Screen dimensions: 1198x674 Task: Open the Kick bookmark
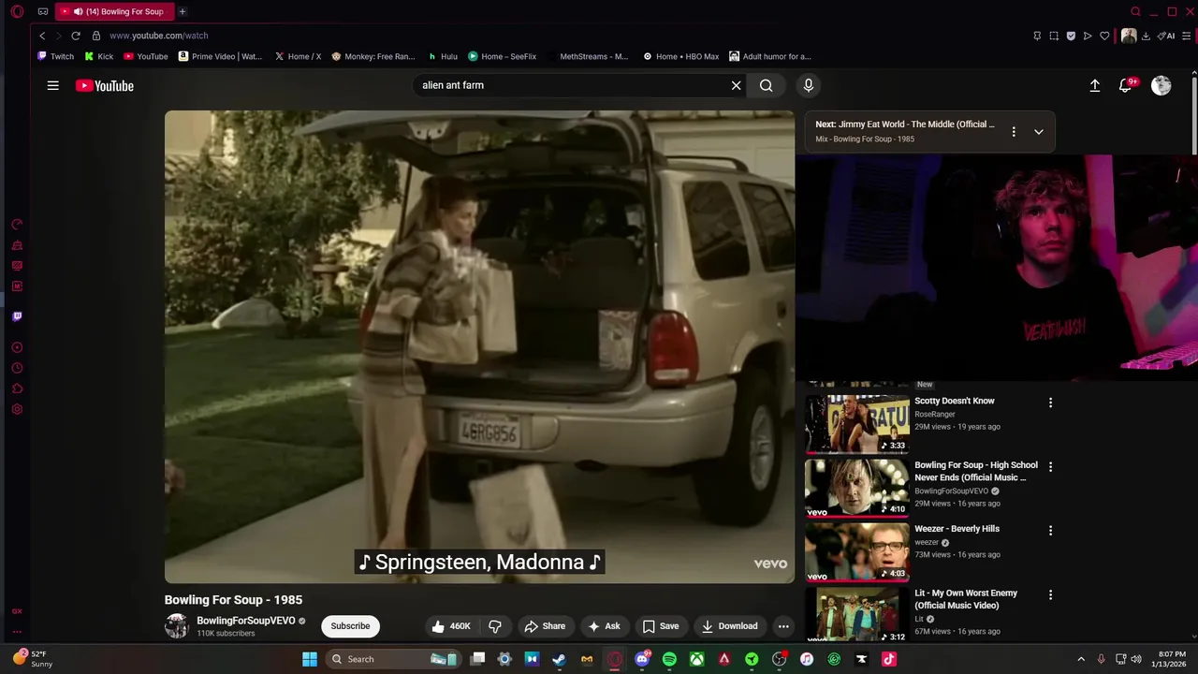[x=98, y=56]
